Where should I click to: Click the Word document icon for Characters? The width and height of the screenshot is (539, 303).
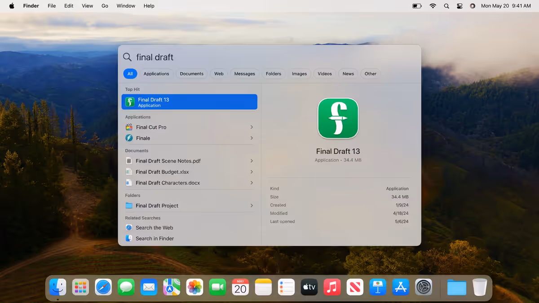(x=129, y=183)
